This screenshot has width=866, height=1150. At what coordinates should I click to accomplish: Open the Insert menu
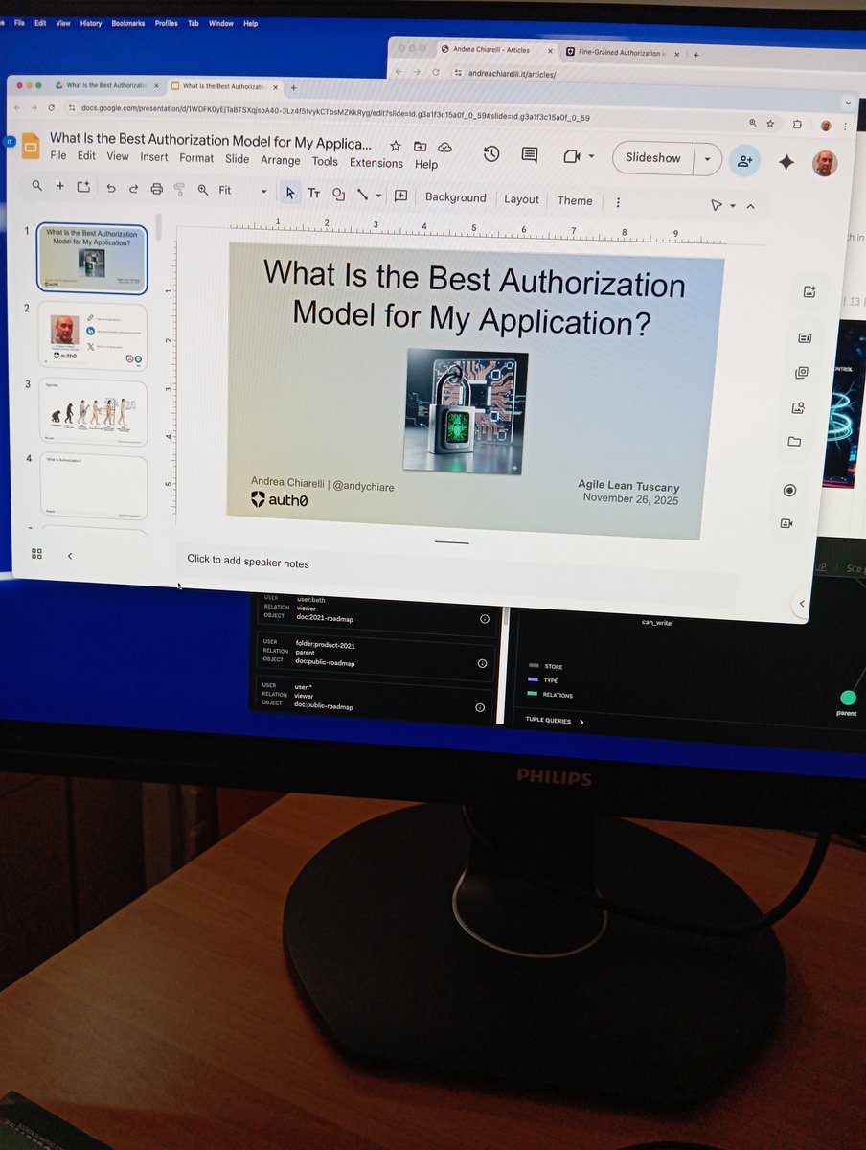(x=154, y=157)
